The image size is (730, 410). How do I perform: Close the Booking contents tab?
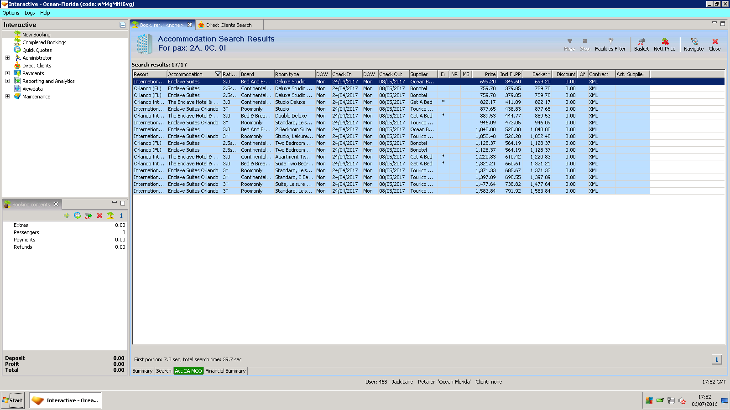56,204
